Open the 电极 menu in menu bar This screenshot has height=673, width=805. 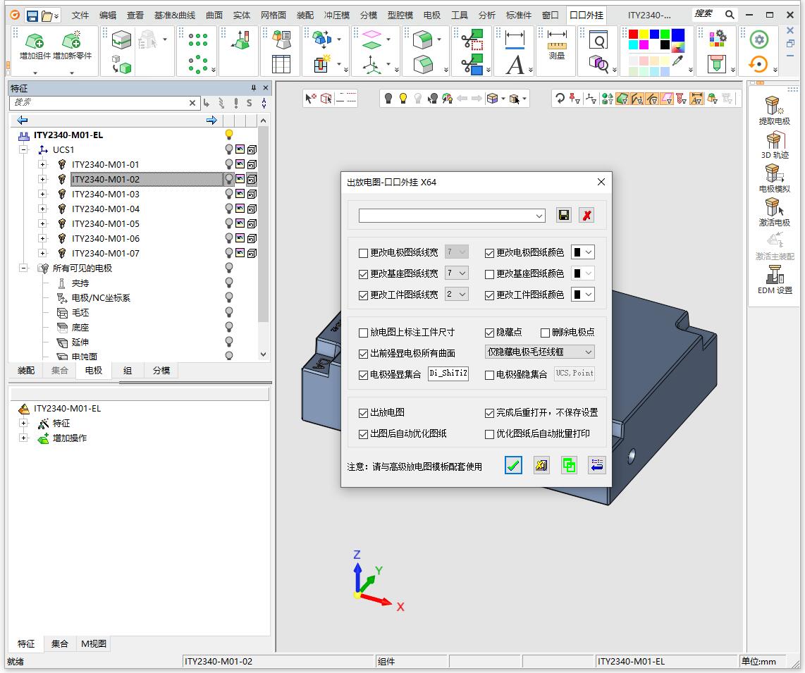pyautogui.click(x=432, y=15)
